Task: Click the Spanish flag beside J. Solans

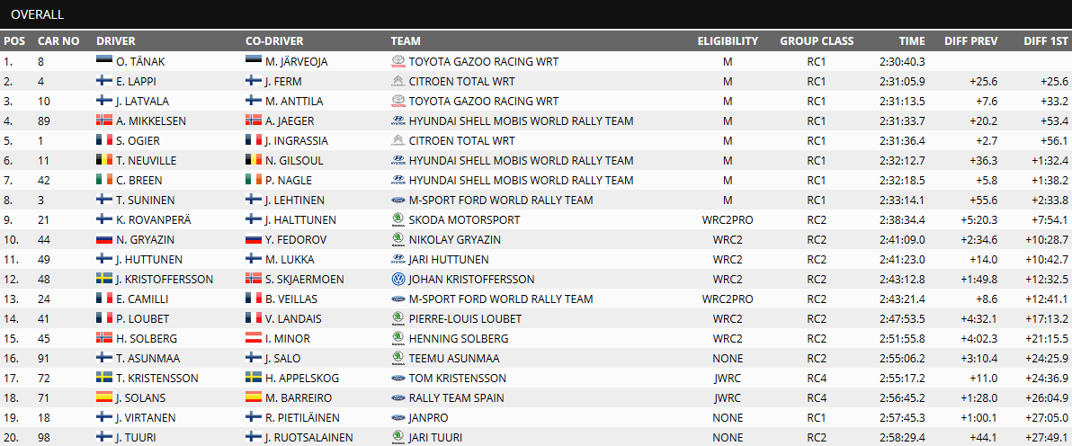Action: [x=104, y=399]
